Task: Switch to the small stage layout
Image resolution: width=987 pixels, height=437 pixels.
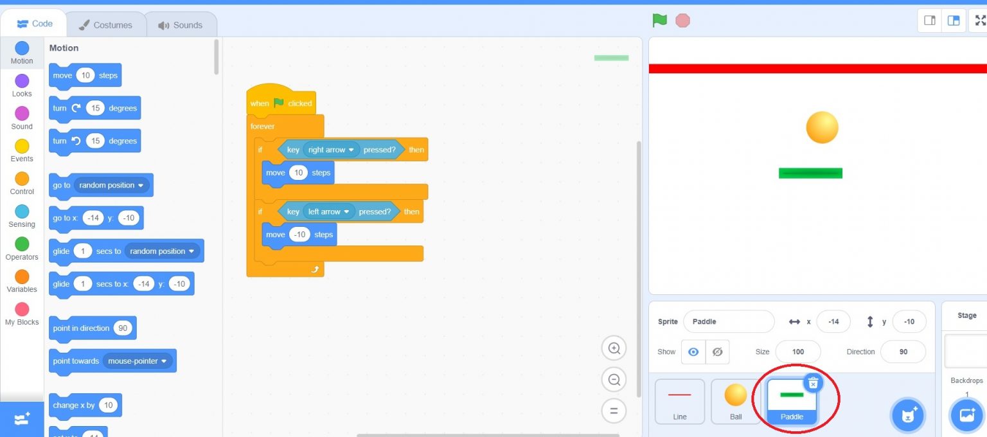Action: pos(930,21)
